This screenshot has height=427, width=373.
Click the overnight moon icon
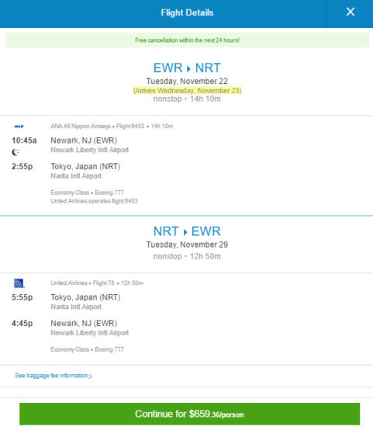[x=16, y=152]
